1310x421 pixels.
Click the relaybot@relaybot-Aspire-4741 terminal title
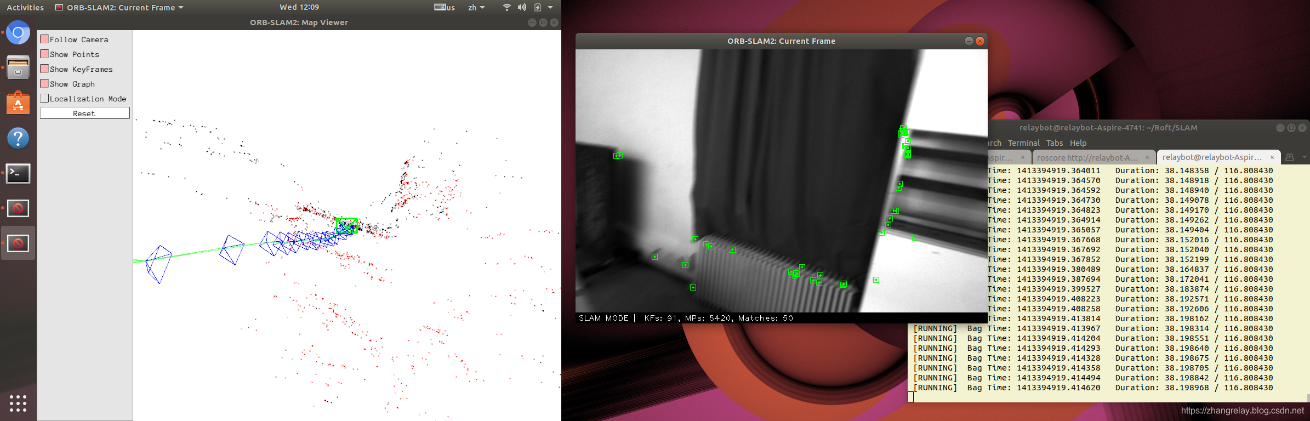(x=1108, y=128)
